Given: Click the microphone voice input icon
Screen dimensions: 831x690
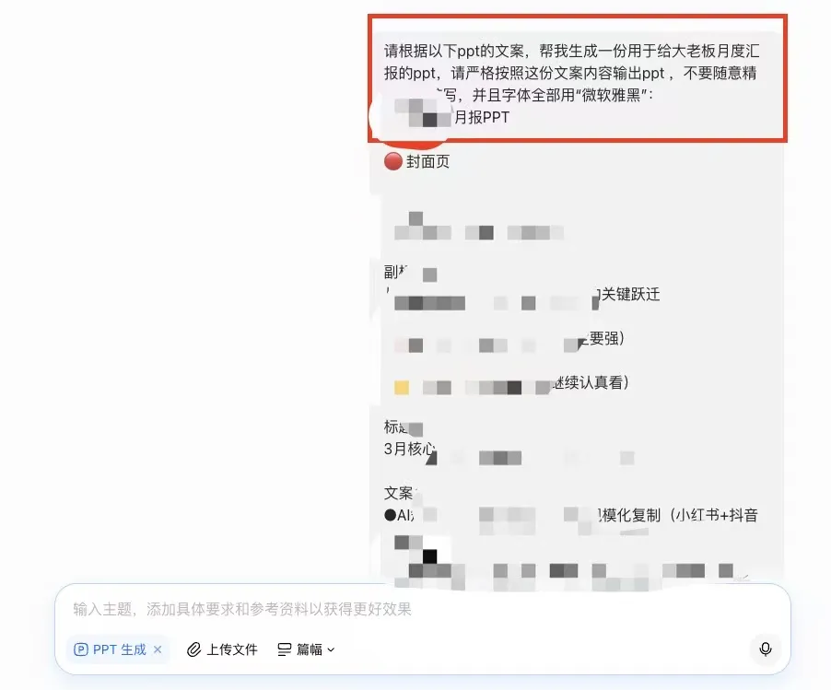Looking at the screenshot, I should (x=766, y=649).
